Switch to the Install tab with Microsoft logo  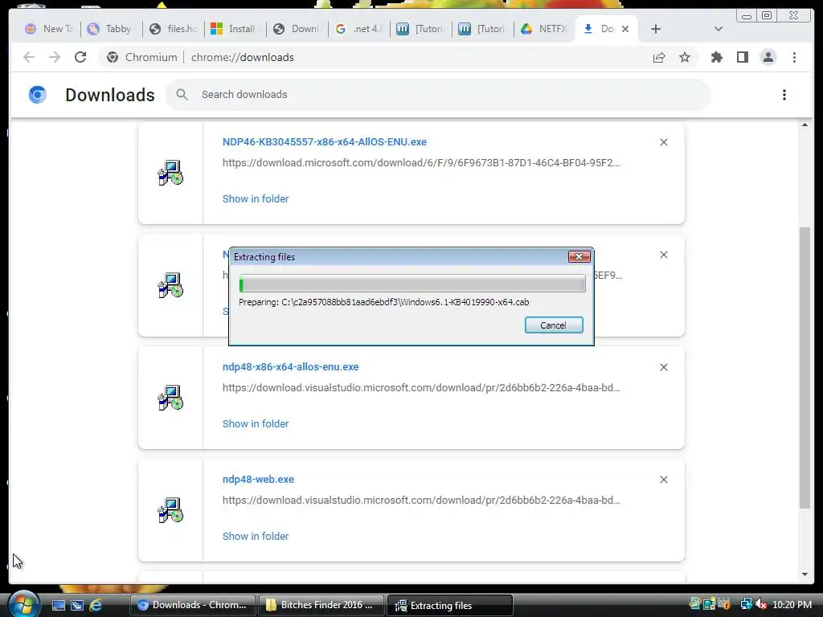tap(235, 29)
